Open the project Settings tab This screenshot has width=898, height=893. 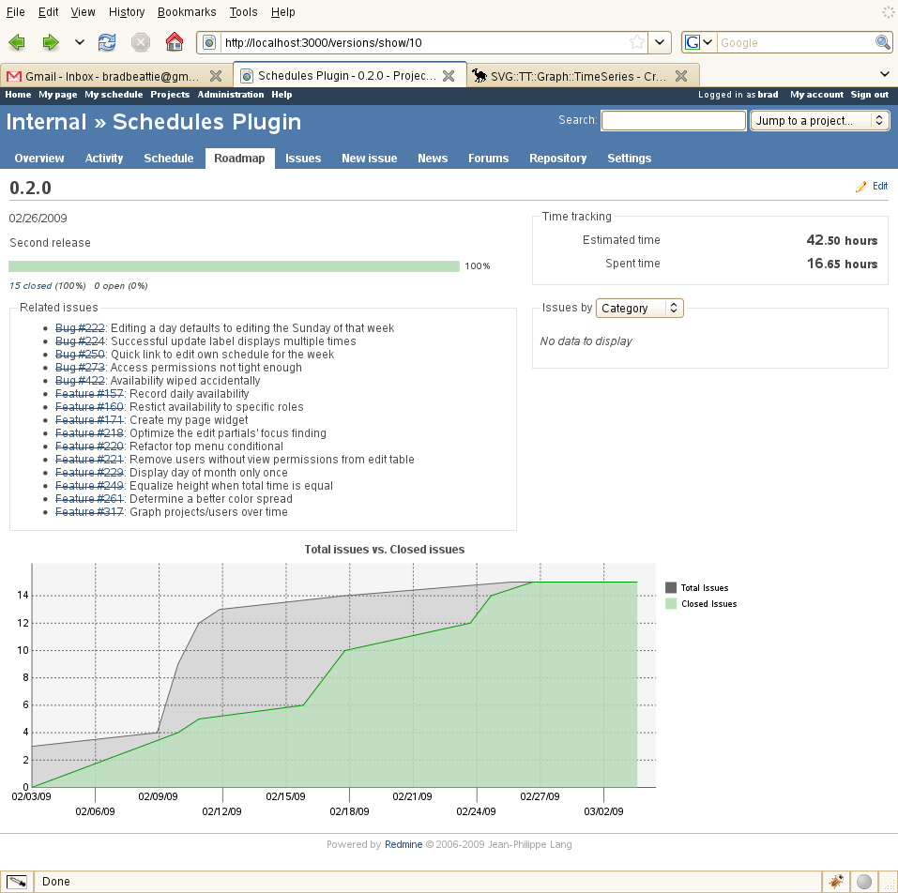pos(629,159)
